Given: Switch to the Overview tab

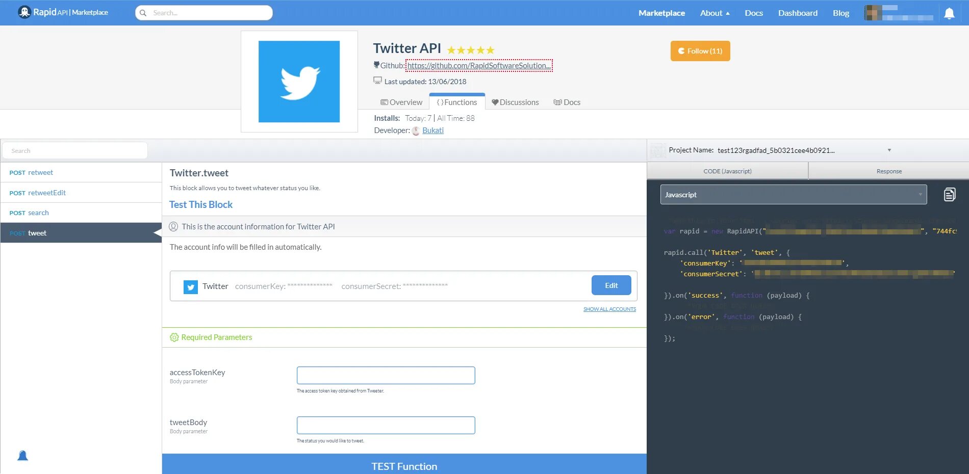Looking at the screenshot, I should [402, 102].
